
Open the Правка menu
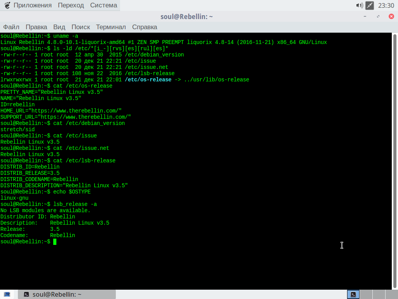[x=36, y=27]
